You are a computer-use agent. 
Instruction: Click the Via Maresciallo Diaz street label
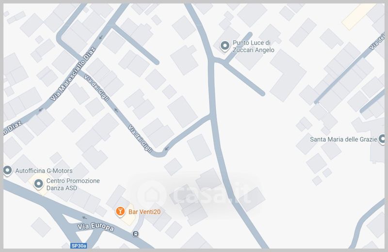(x=73, y=74)
